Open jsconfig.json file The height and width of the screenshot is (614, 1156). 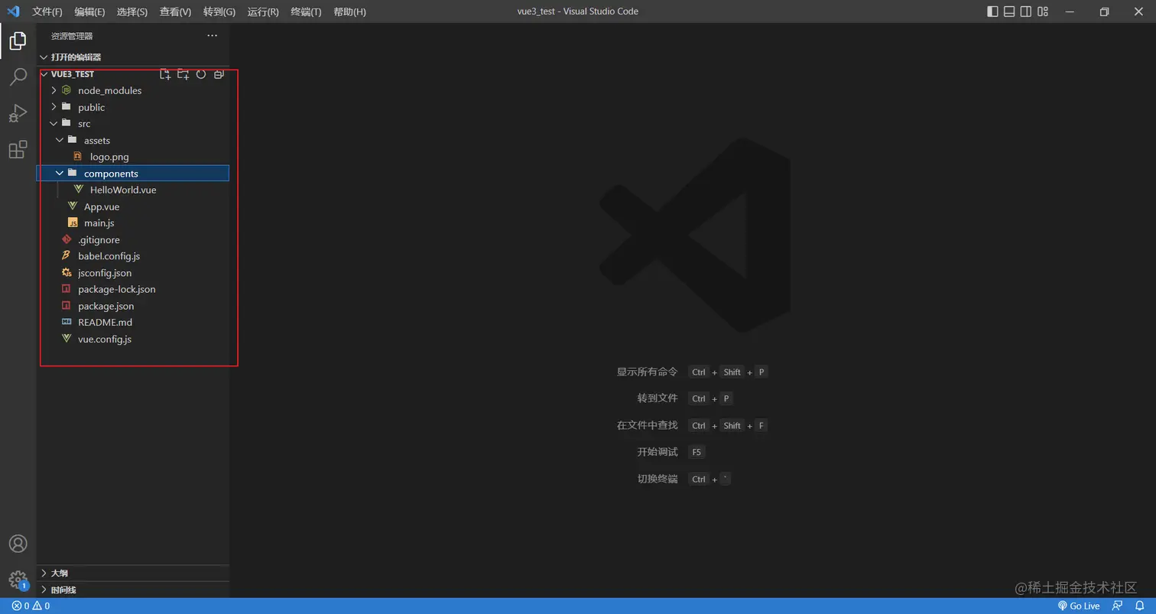point(133,272)
